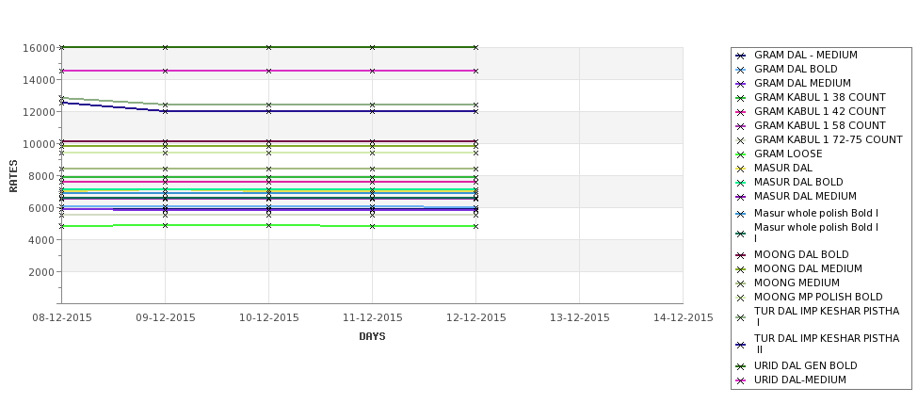Image resolution: width=918 pixels, height=404 pixels.
Task: Click the GRAM KABUL 1 72-75 COUNT label
Action: click(829, 140)
